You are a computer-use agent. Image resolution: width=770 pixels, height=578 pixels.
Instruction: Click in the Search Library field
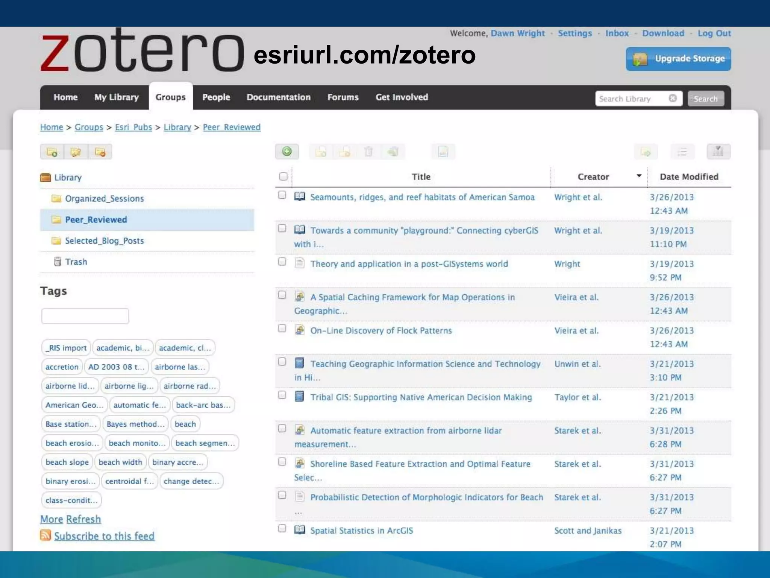633,99
